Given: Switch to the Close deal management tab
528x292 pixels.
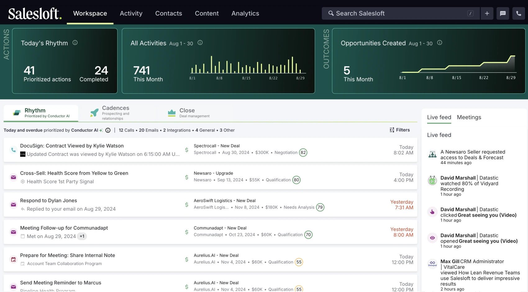Looking at the screenshot, I should click(x=194, y=113).
